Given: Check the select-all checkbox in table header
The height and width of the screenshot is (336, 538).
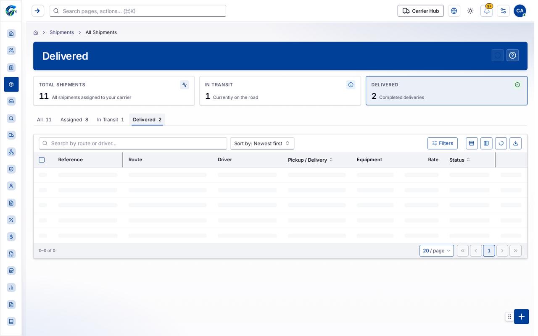Looking at the screenshot, I should tap(42, 160).
